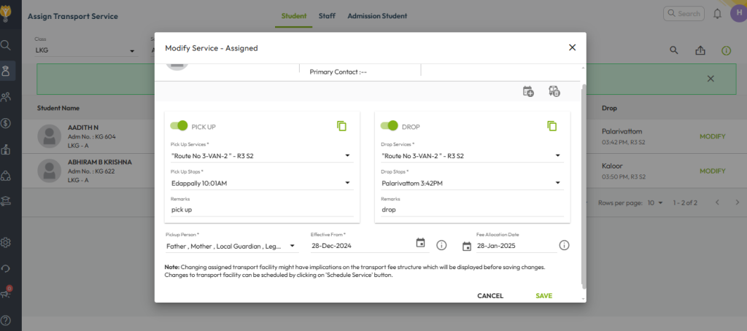Click the Pick Up Remarks text field
The image size is (747, 331).
point(261,210)
